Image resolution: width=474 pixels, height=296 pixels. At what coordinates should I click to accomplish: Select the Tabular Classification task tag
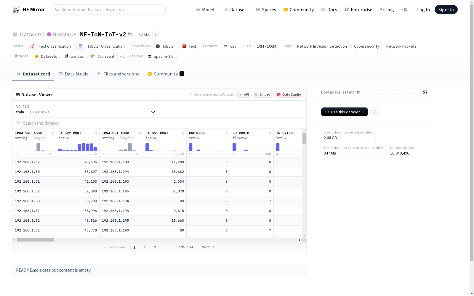[101, 46]
